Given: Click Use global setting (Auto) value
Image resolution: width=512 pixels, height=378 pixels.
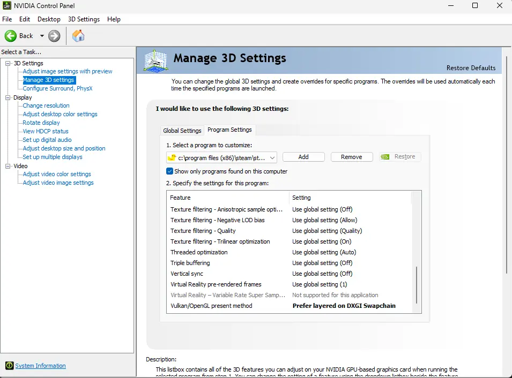Looking at the screenshot, I should tap(324, 252).
